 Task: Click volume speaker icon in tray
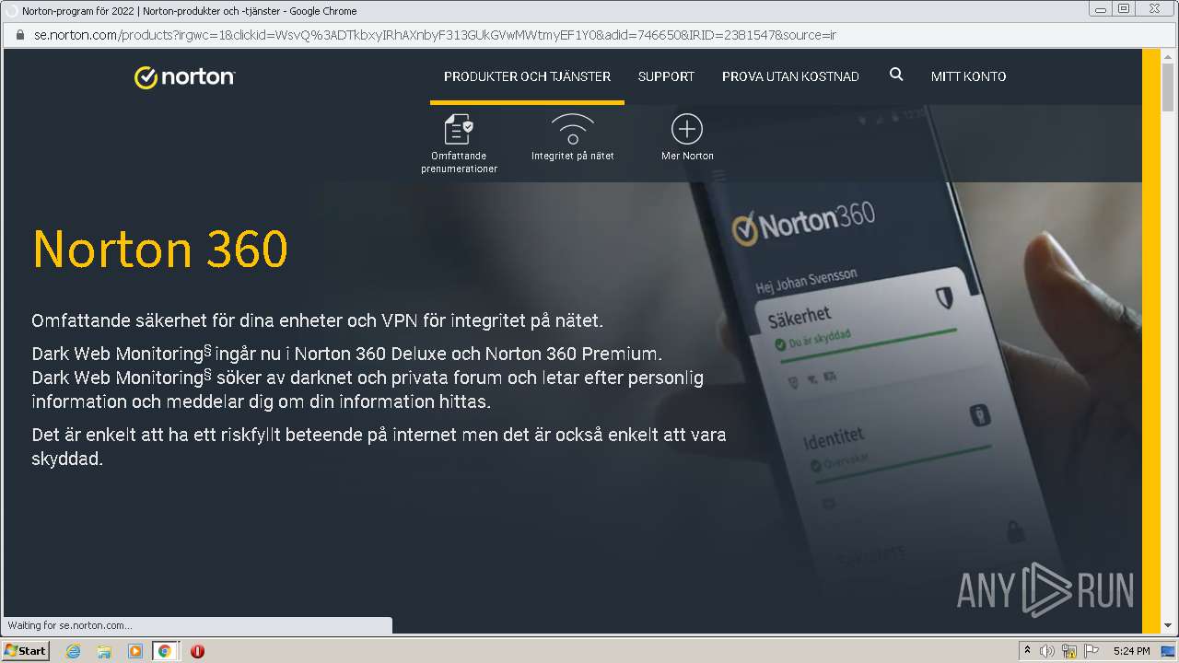tap(1047, 651)
